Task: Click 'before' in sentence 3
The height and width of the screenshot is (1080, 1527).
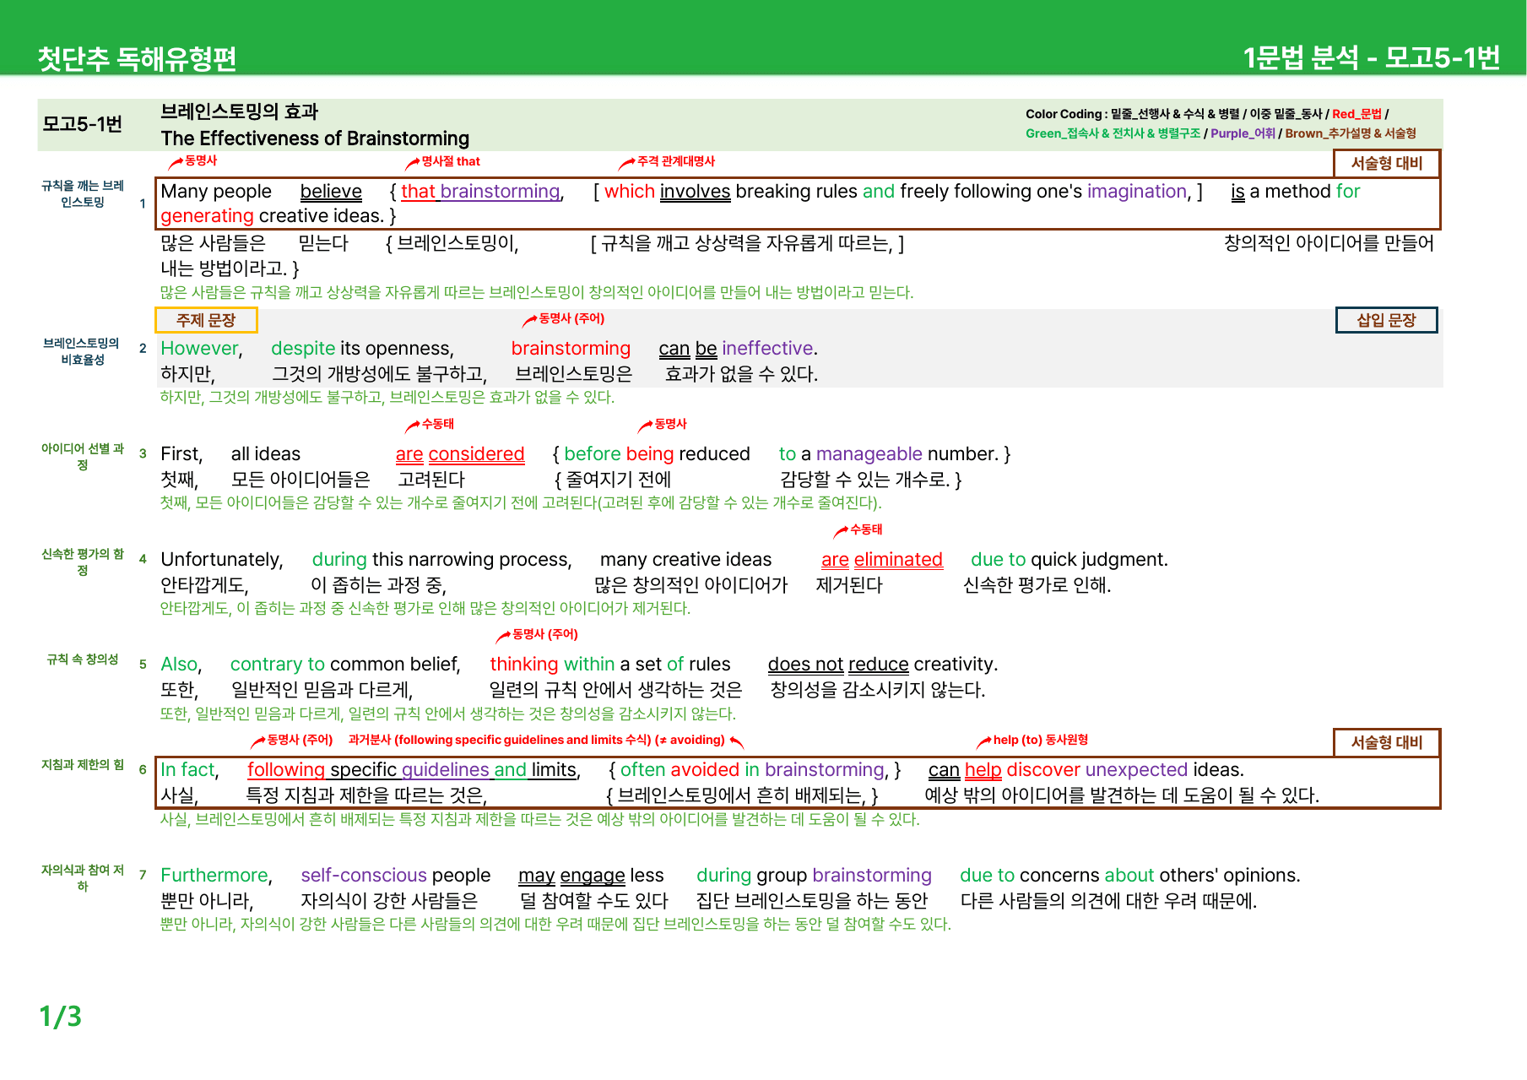Action: click(592, 454)
